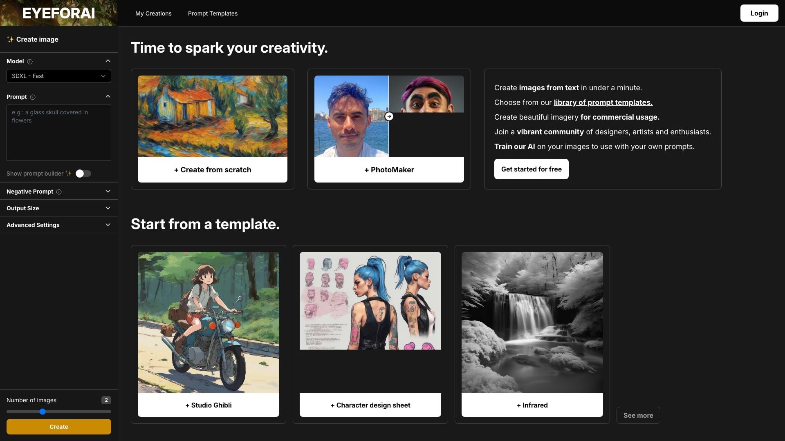The image size is (785, 441).
Task: Adjust the Number of images slider
Action: coord(43,412)
